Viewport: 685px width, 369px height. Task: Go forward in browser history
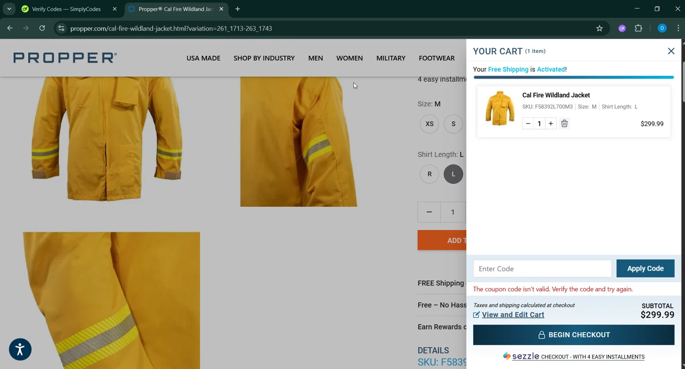(26, 28)
